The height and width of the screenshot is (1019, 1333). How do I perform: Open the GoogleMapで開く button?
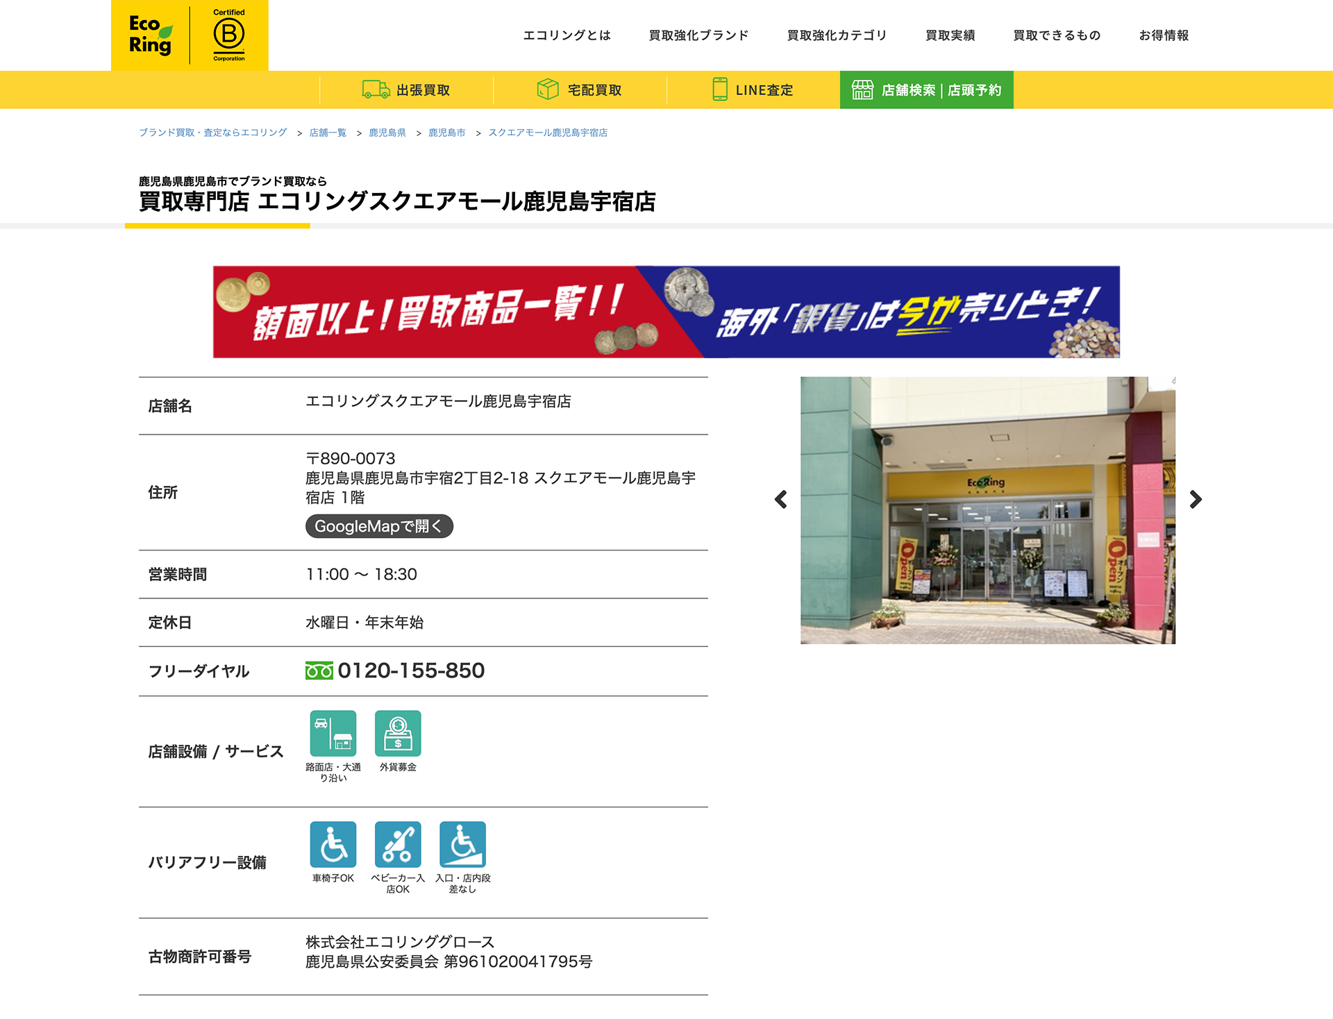(379, 526)
